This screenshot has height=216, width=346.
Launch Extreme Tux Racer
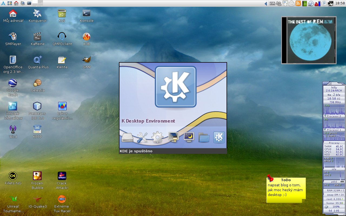tap(62, 204)
